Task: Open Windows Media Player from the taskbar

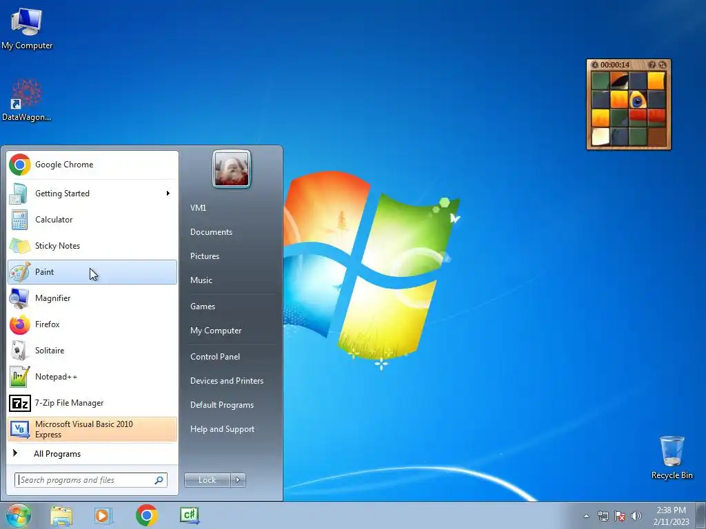Action: point(103,515)
